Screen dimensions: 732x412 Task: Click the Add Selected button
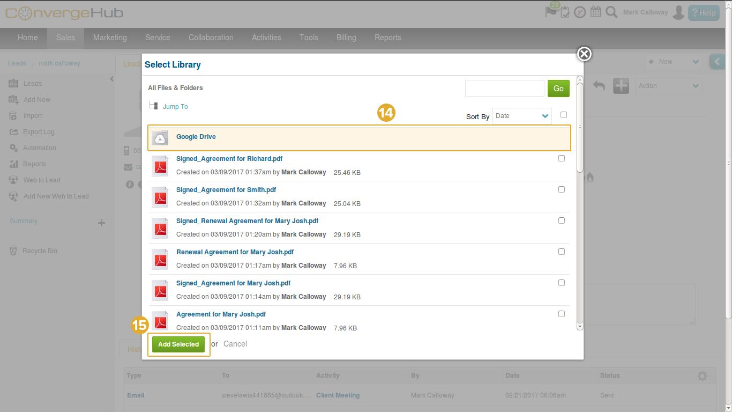178,344
